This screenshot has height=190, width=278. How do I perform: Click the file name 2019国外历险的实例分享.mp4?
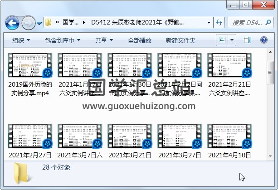[x=30, y=88]
